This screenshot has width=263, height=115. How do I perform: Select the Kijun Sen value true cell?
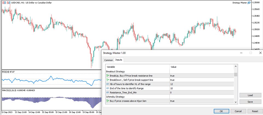tap(202, 101)
